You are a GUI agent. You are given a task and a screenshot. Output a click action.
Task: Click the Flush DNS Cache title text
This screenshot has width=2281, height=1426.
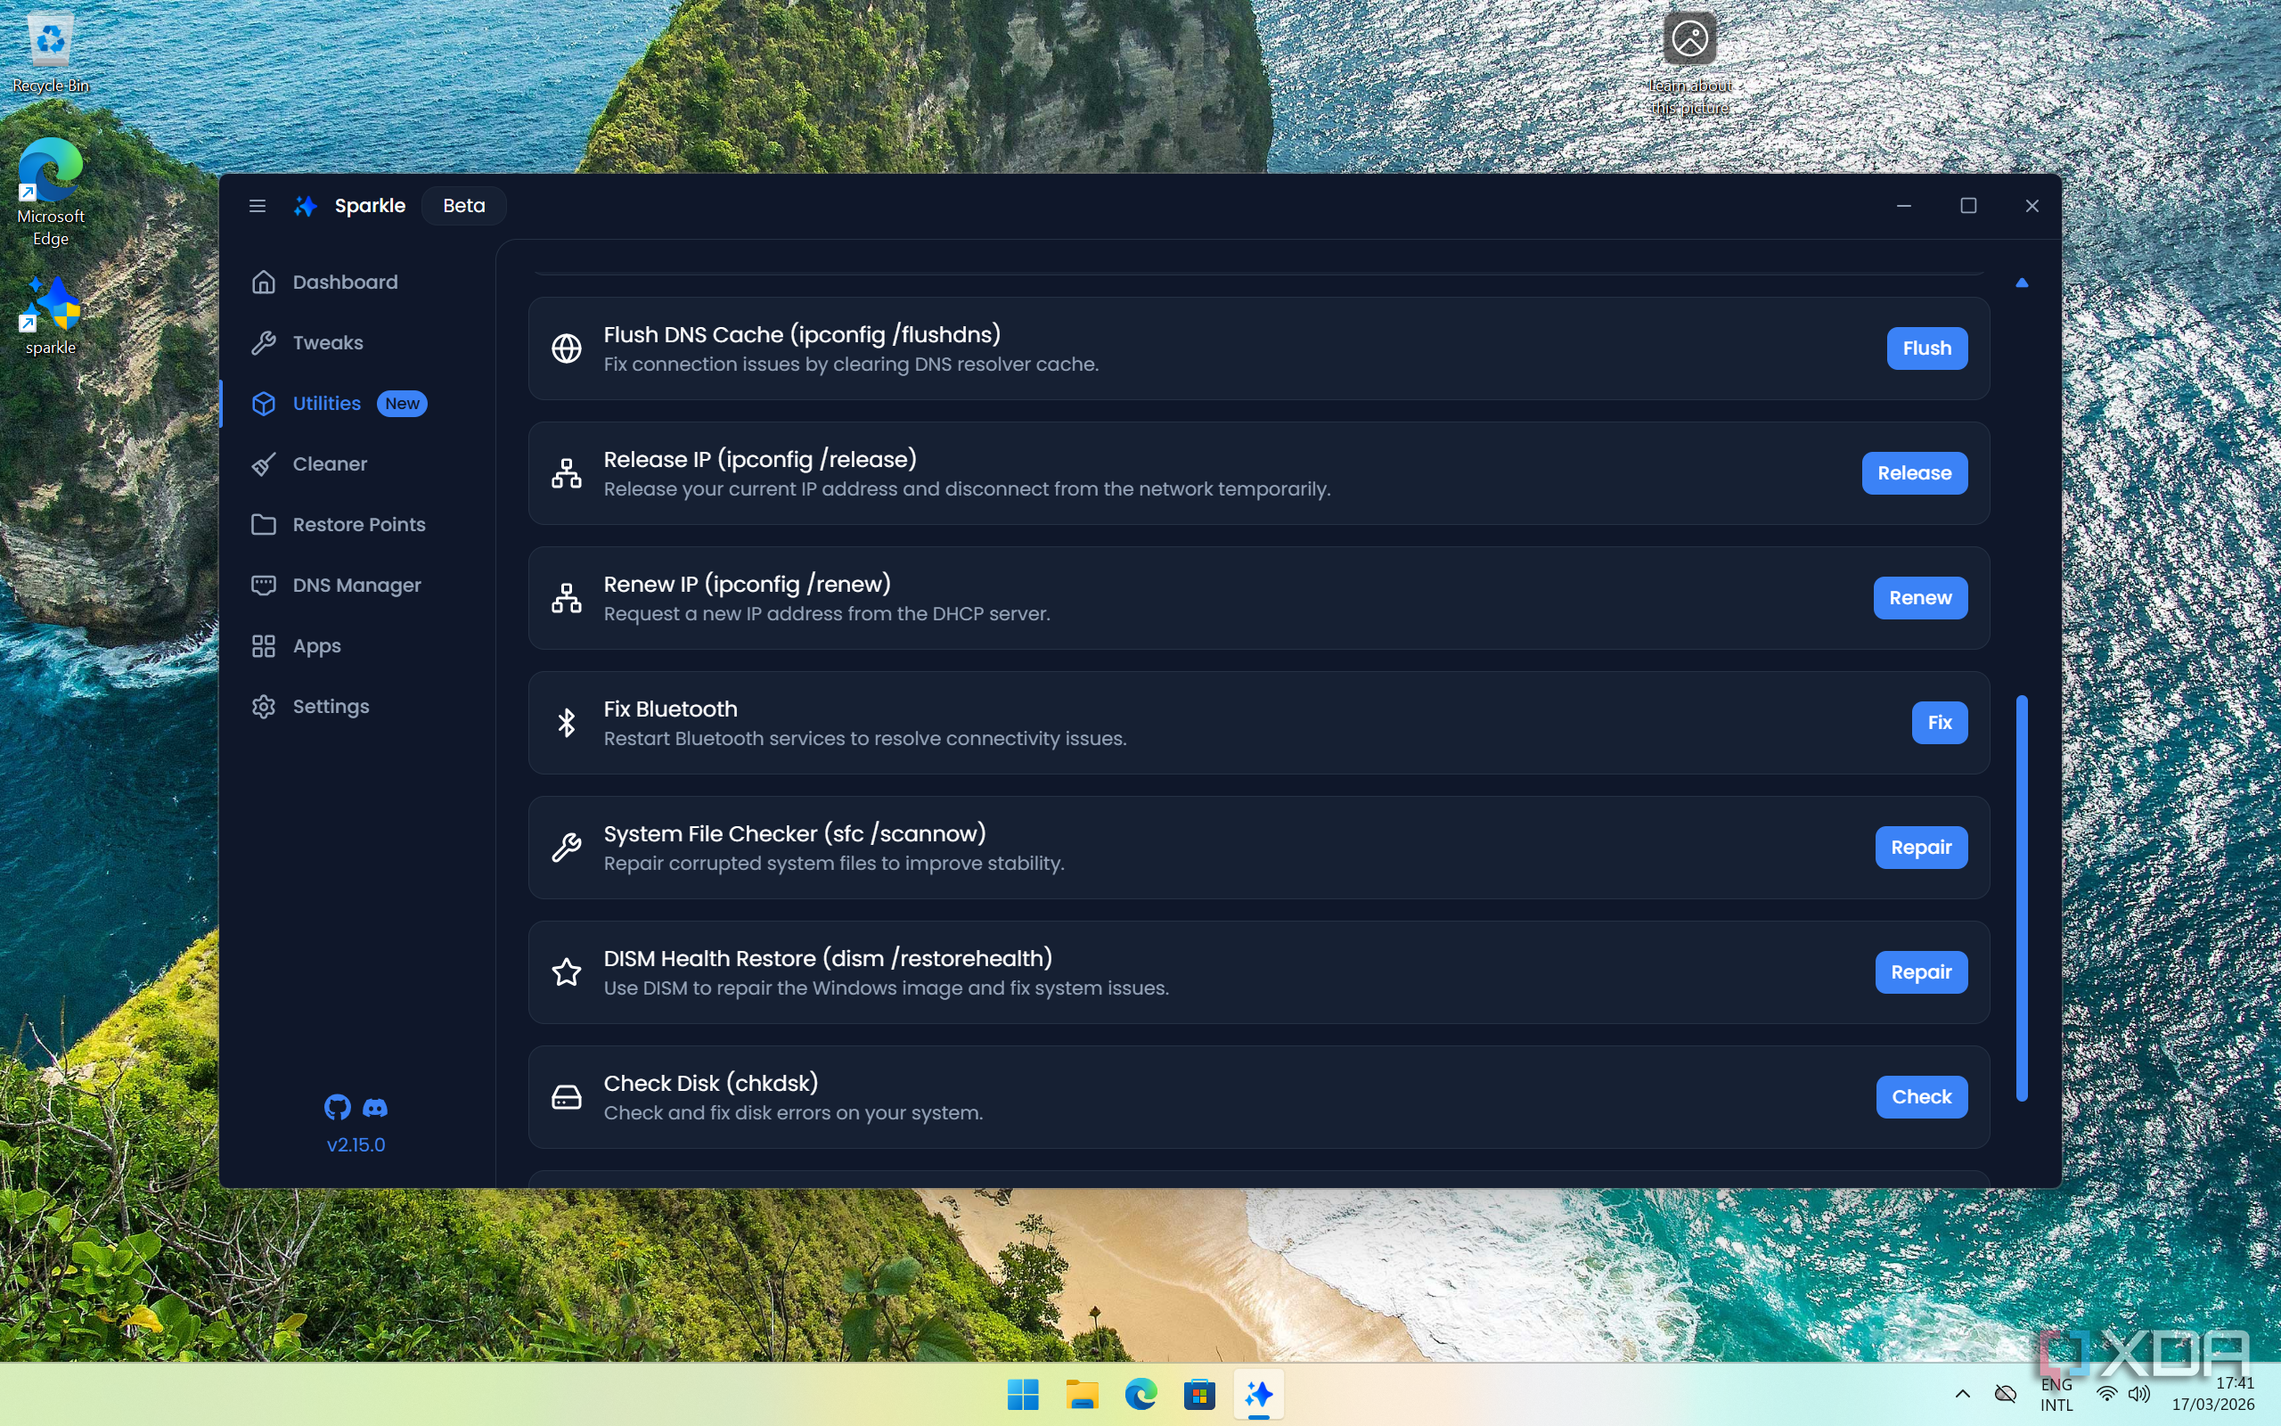pos(802,335)
